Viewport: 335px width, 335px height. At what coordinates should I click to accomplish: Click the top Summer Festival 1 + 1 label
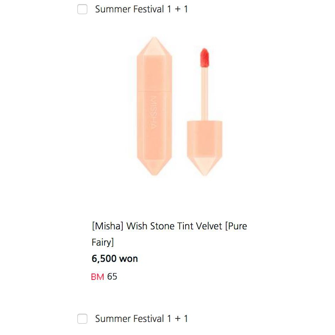tap(141, 9)
